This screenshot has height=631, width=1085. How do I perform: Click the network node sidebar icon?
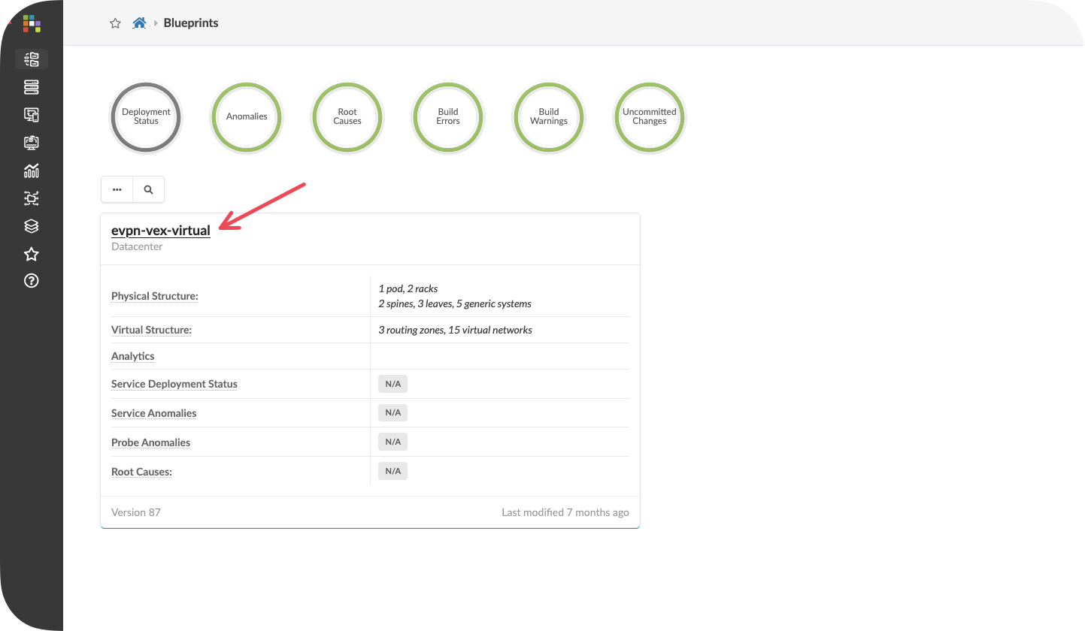point(32,198)
